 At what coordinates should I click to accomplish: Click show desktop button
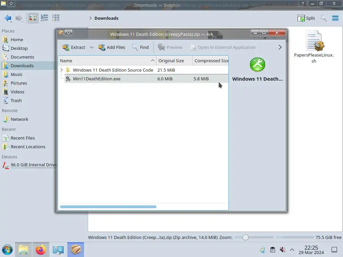[334, 250]
